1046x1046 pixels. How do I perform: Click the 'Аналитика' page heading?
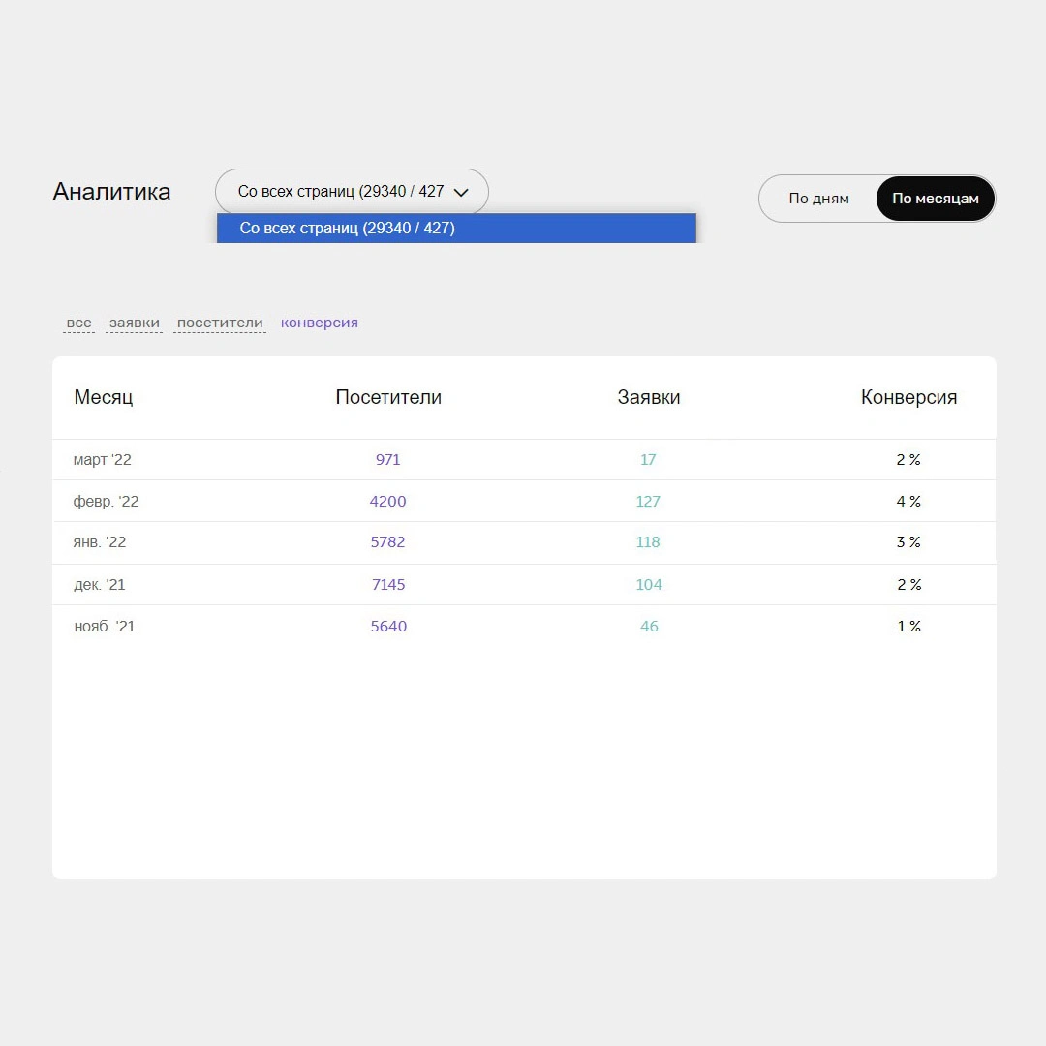click(x=111, y=192)
